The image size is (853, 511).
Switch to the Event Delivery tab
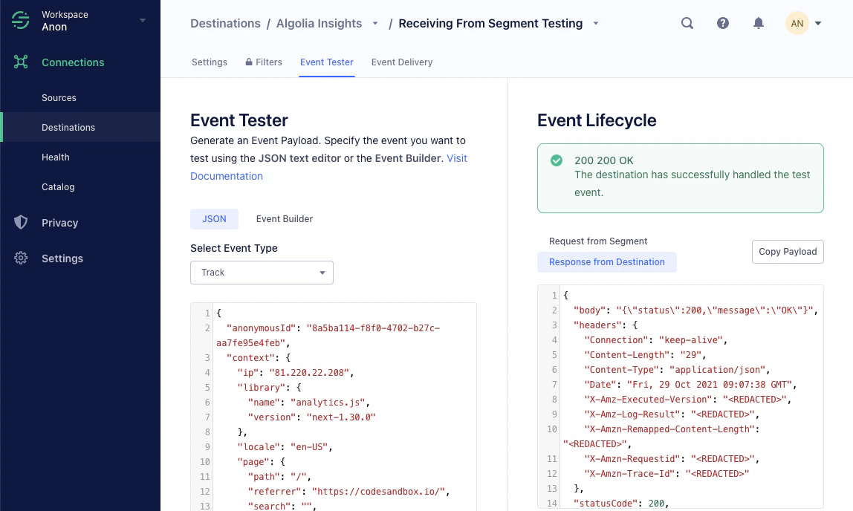click(401, 62)
